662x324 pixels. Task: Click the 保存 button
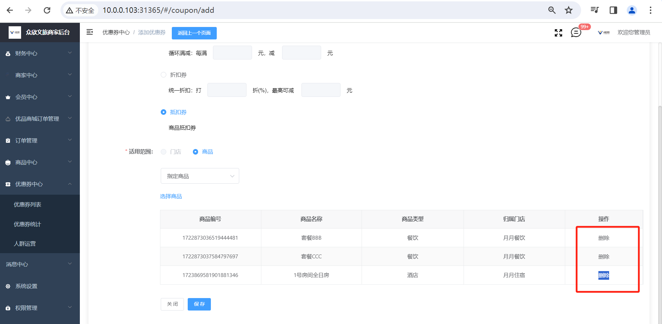[199, 304]
